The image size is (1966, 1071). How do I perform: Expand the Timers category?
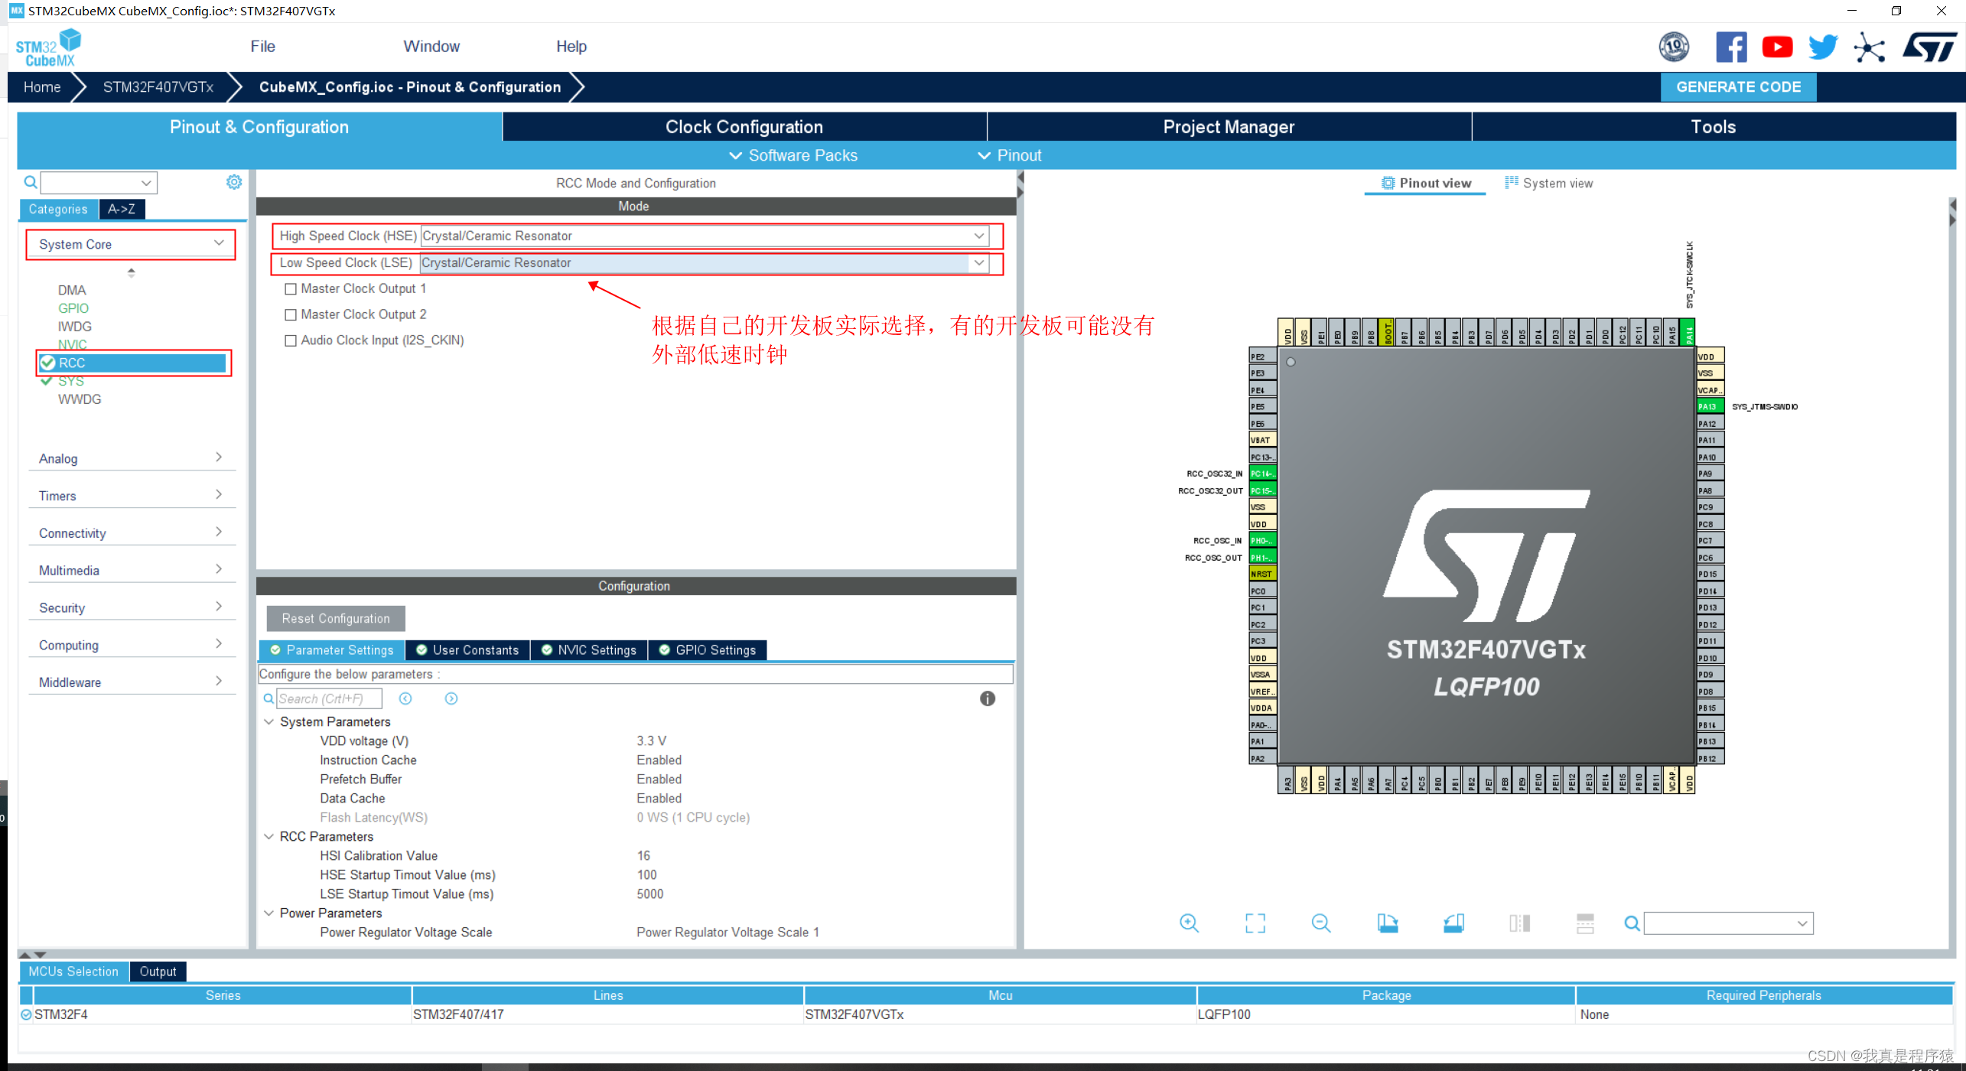click(x=131, y=496)
